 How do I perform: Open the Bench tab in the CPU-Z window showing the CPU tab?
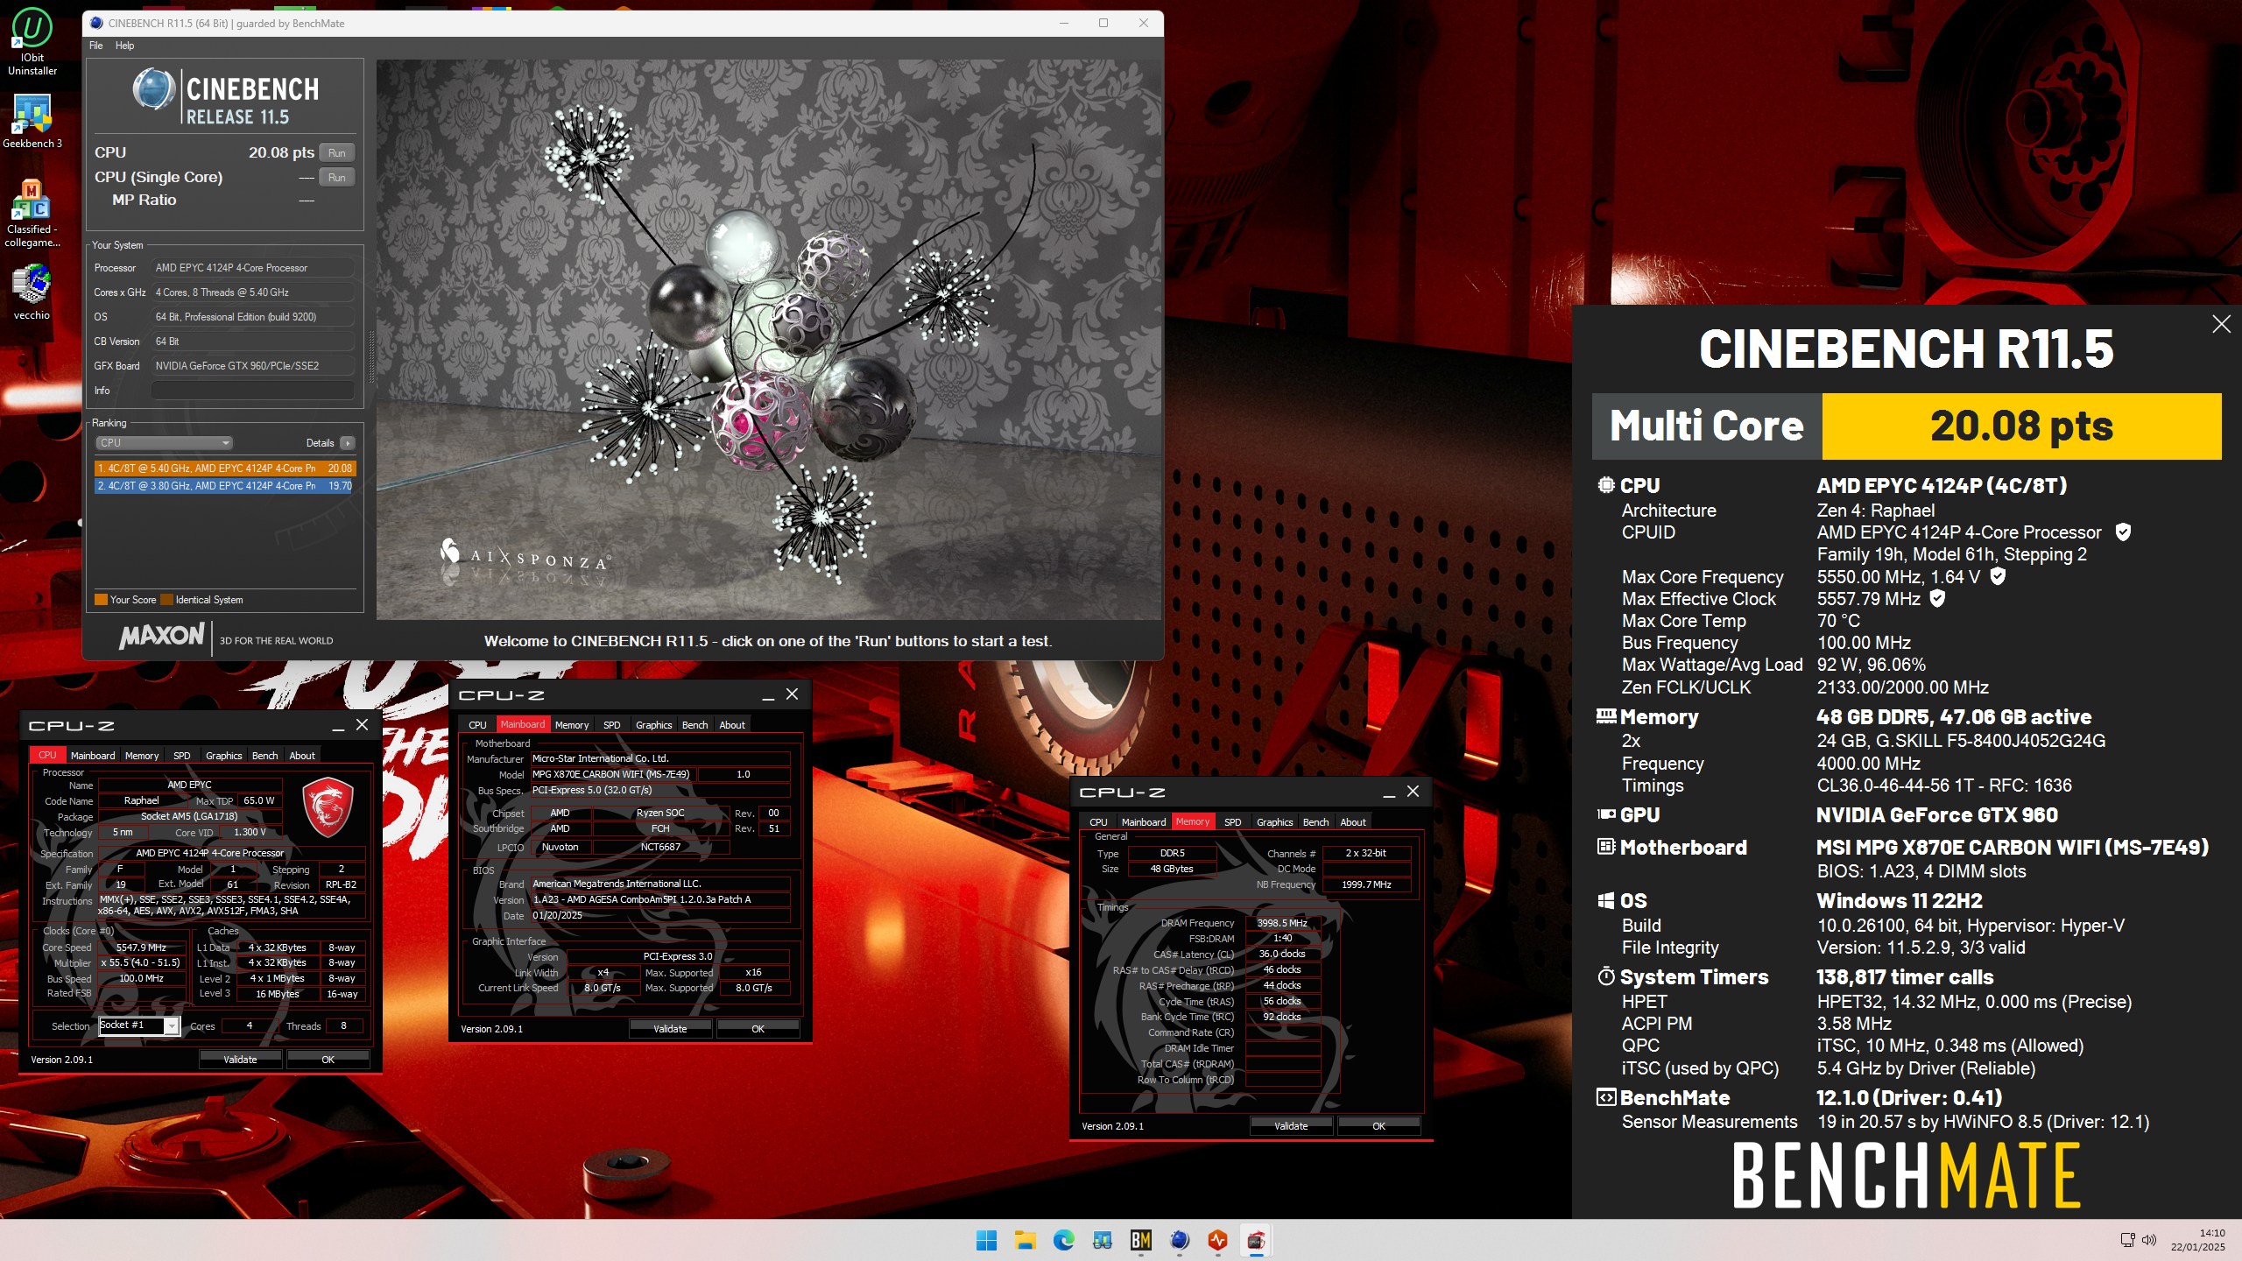pos(264,755)
